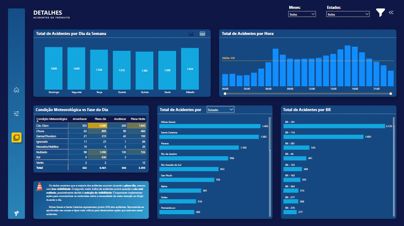This screenshot has height=226, width=404.
Task: Select the BR - 116 bar
Action: [323, 137]
